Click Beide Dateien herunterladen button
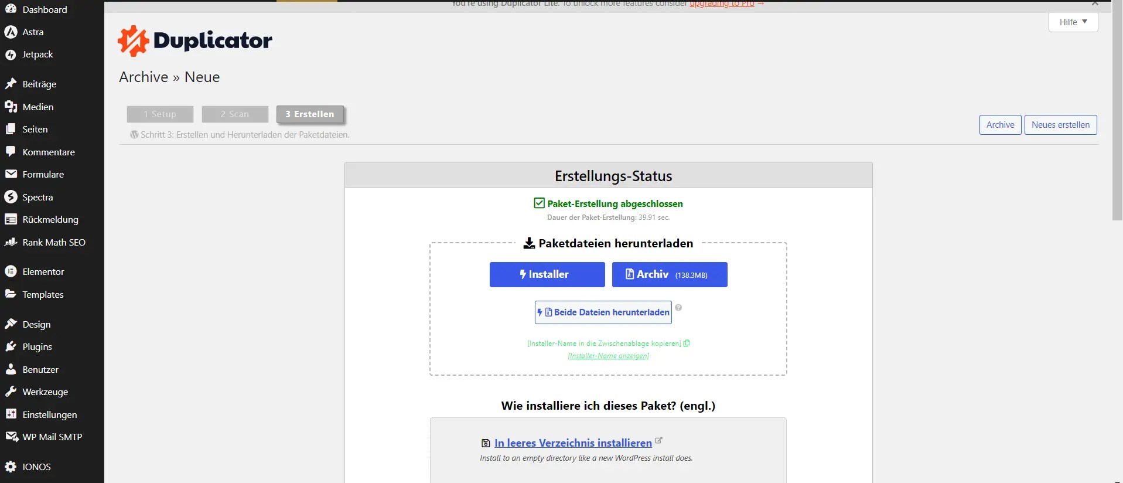 pyautogui.click(x=603, y=312)
